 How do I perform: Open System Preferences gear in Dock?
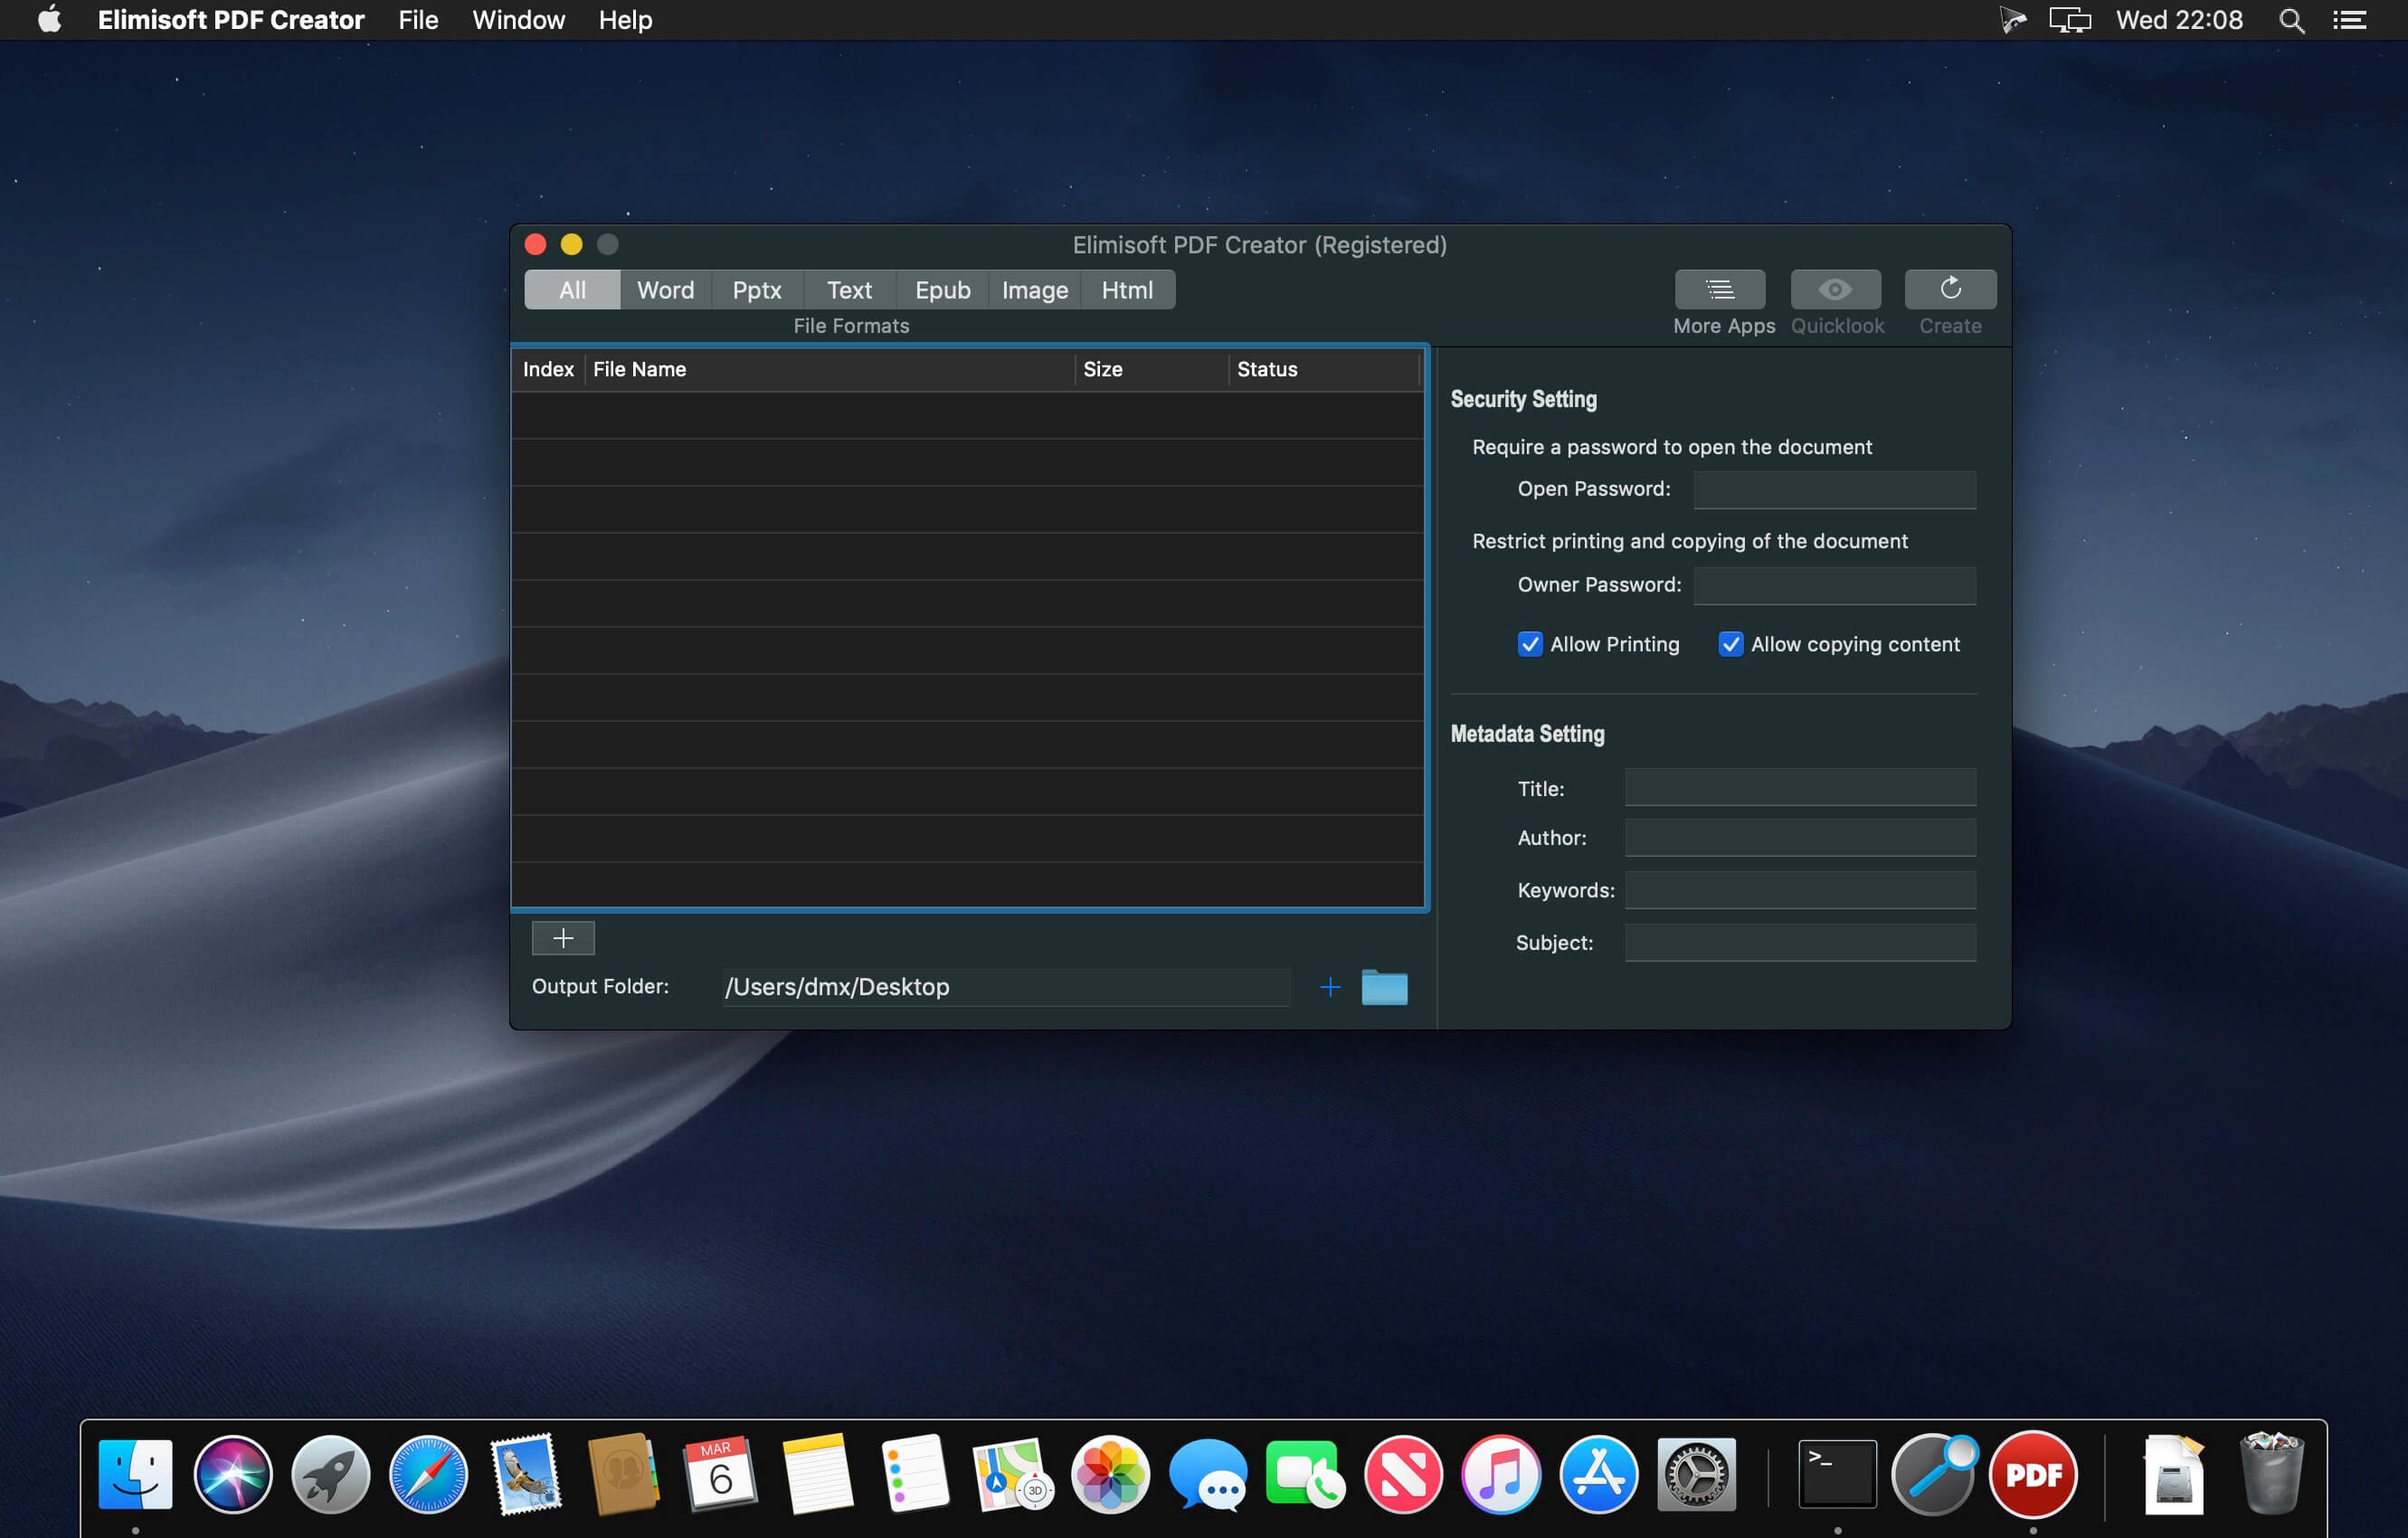(1696, 1474)
